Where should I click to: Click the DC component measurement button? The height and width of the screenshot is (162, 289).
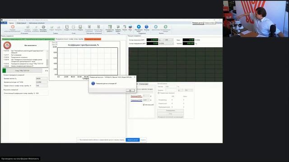171,117
